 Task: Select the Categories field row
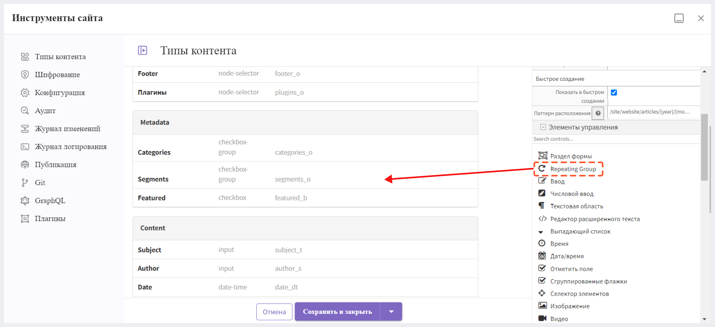[305, 148]
